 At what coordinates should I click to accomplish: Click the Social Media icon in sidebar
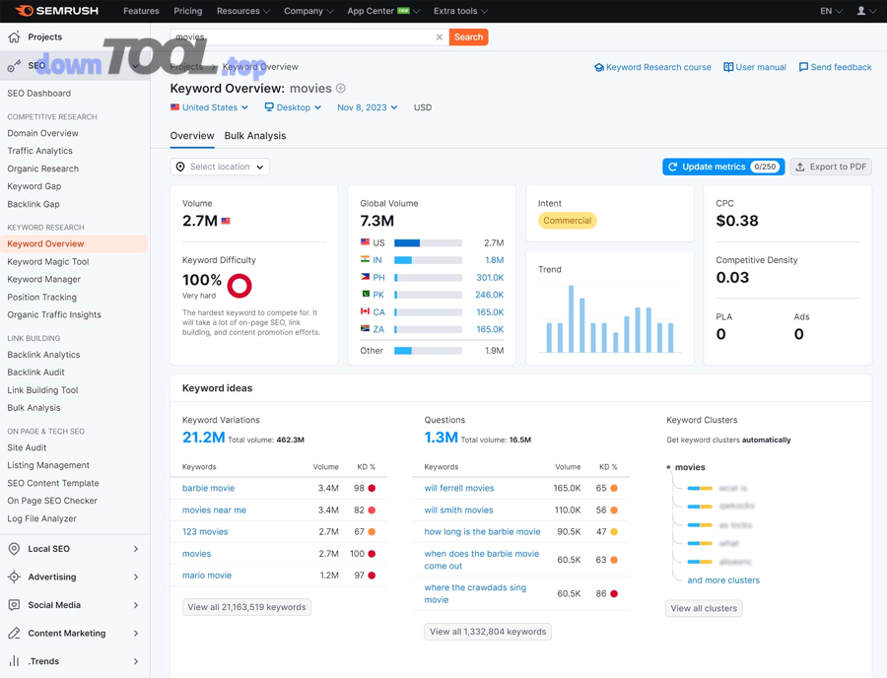coord(14,605)
